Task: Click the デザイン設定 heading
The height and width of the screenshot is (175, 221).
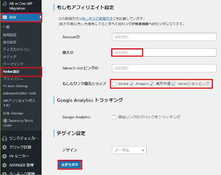Action: 71,133
